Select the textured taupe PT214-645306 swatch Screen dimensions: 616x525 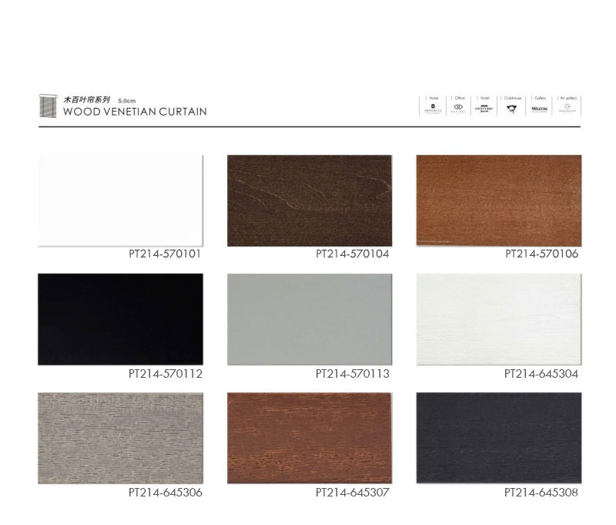pyautogui.click(x=121, y=438)
